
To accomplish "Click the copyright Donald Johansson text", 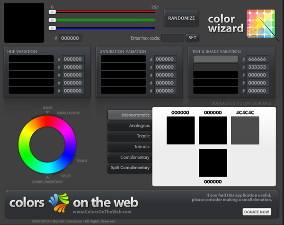I will point(73,221).
